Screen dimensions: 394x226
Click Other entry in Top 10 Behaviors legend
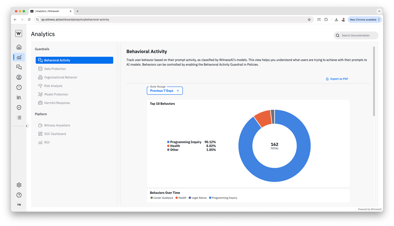pyautogui.click(x=173, y=150)
